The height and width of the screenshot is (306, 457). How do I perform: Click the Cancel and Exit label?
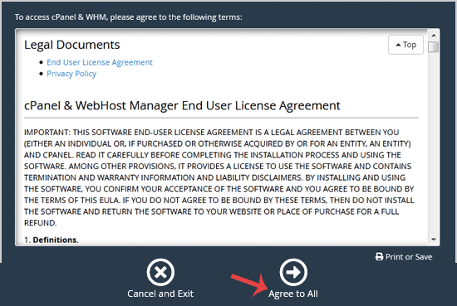[160, 294]
